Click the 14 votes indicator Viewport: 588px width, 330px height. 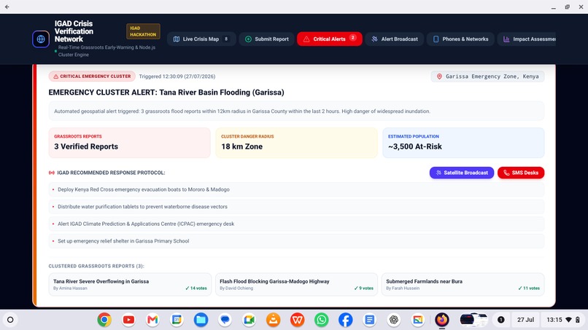pyautogui.click(x=196, y=288)
